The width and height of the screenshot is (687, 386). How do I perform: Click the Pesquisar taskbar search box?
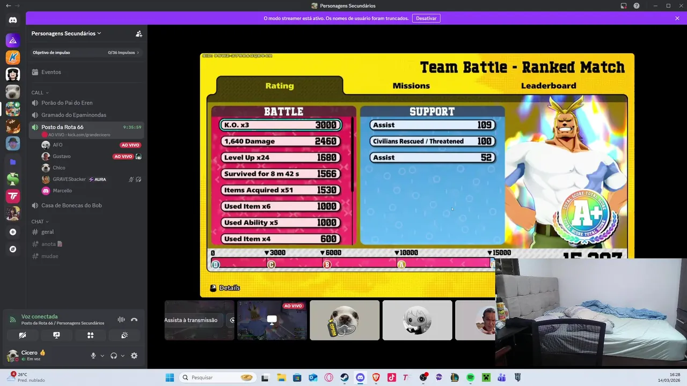tap(217, 377)
